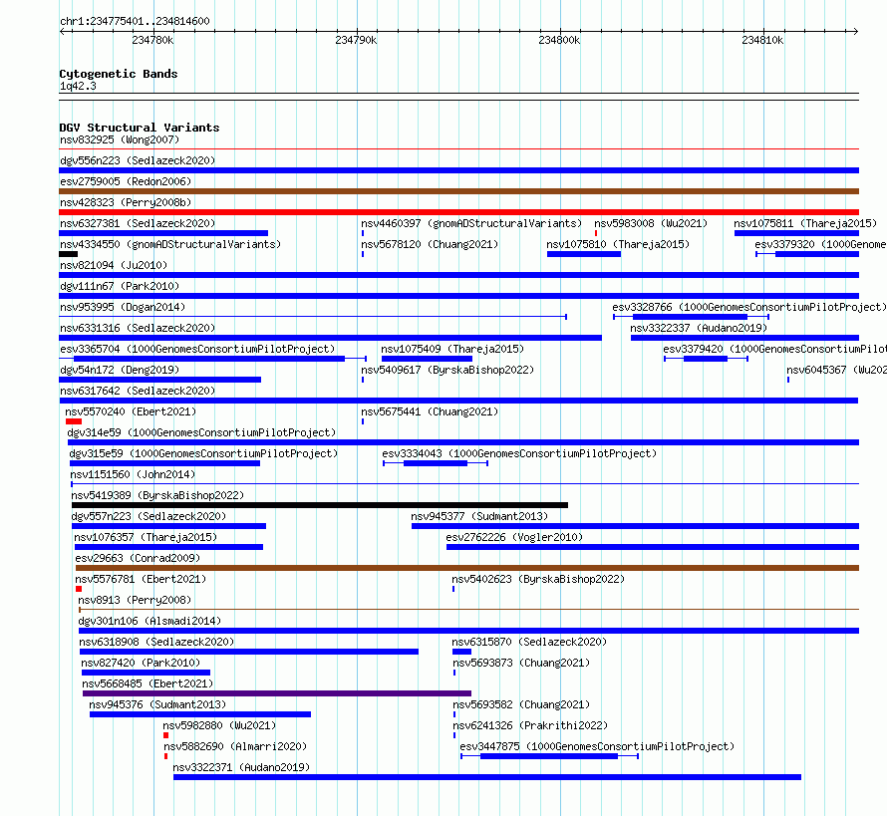Open the nsv5675441 (Chuang2021) label
The width and height of the screenshot is (887, 816).
430,411
